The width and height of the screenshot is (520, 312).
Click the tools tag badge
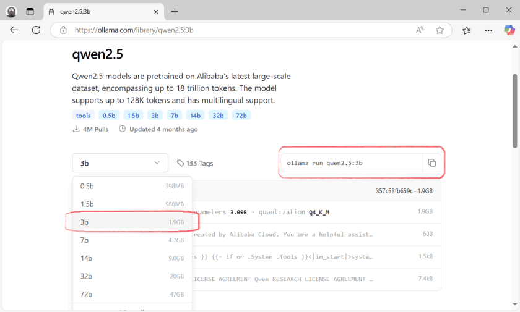point(84,115)
